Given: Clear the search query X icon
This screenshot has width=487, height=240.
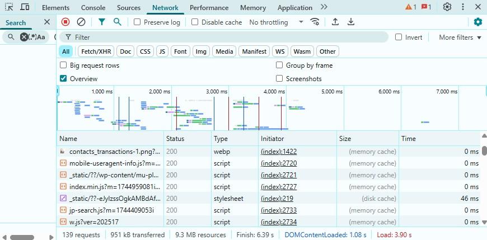Looking at the screenshot, I should (24, 37).
